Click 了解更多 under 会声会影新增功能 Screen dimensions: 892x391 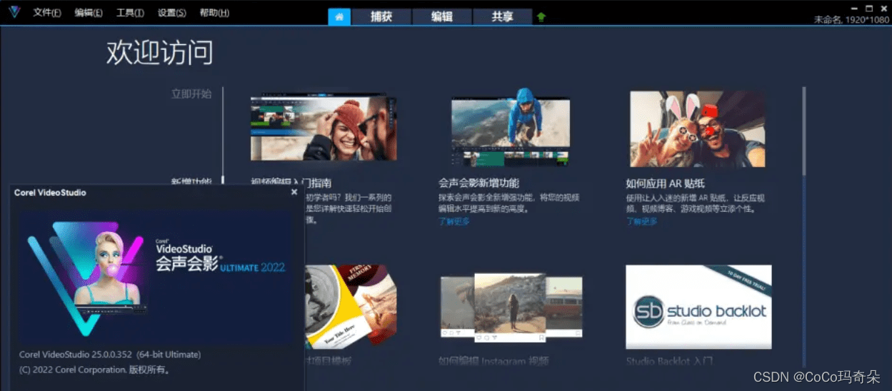454,221
